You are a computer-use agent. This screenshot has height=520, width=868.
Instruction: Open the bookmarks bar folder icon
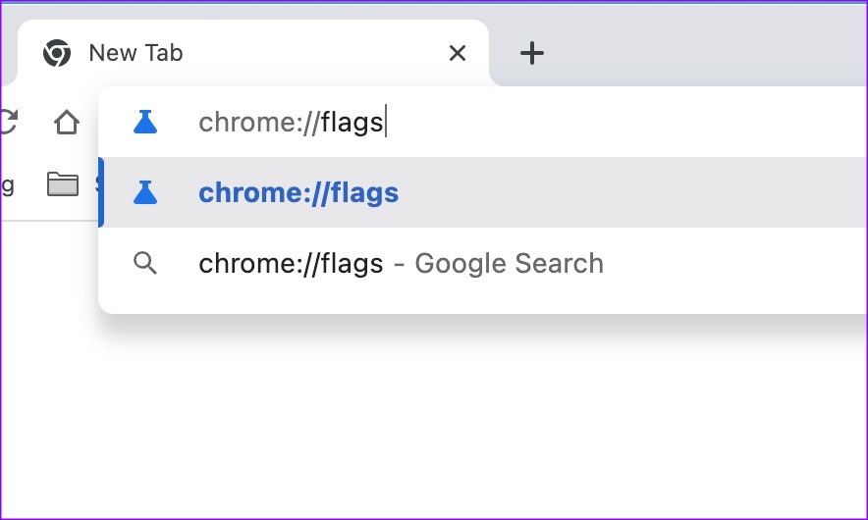point(63,184)
